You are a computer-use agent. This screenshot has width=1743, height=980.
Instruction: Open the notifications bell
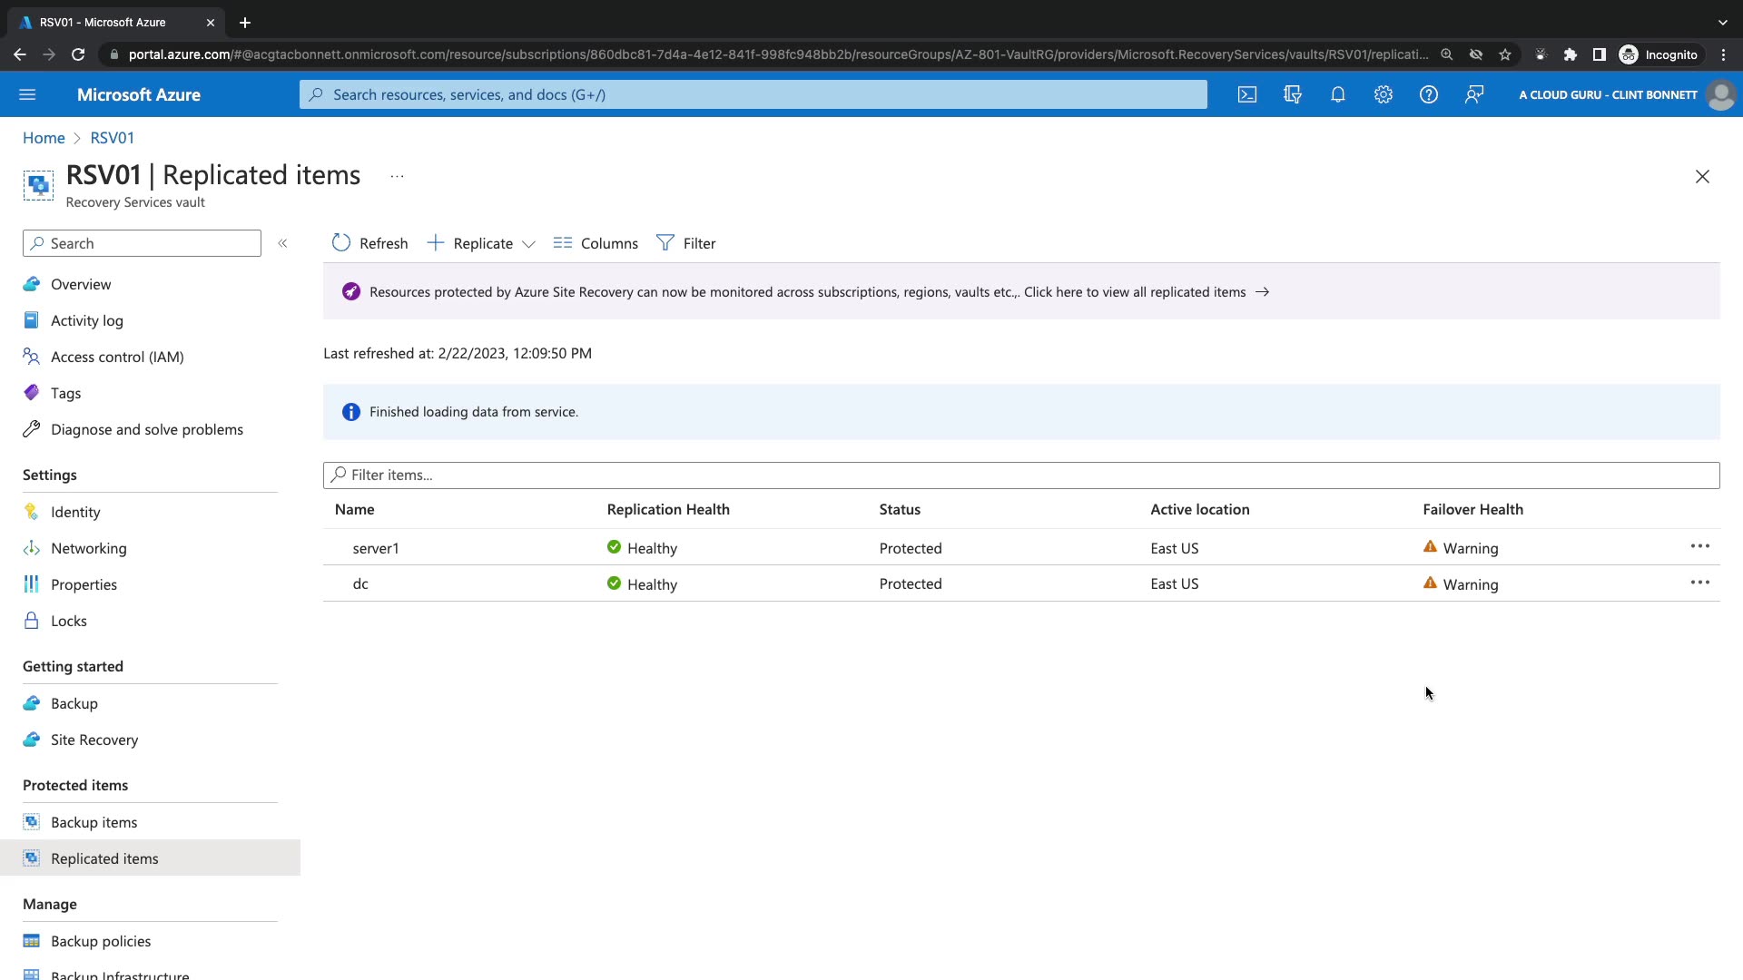point(1338,94)
